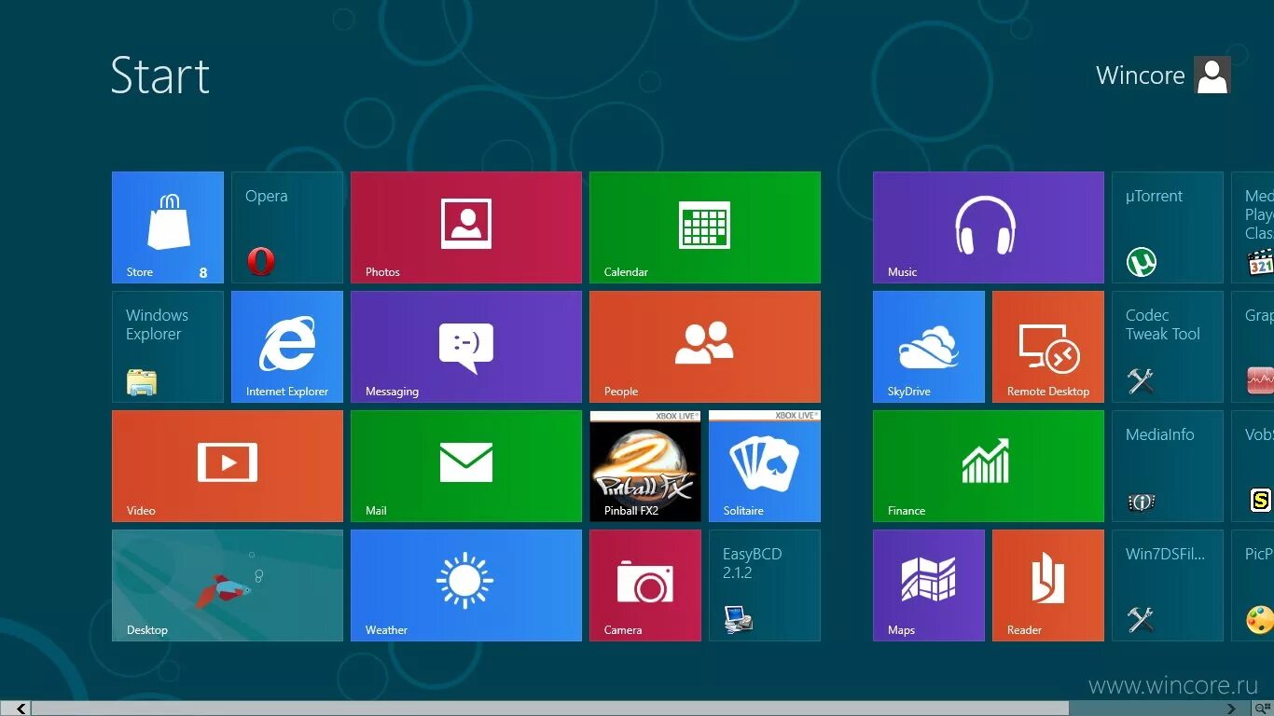1274x716 pixels.
Task: Launch Pinball FX2 game tile
Action: [645, 466]
